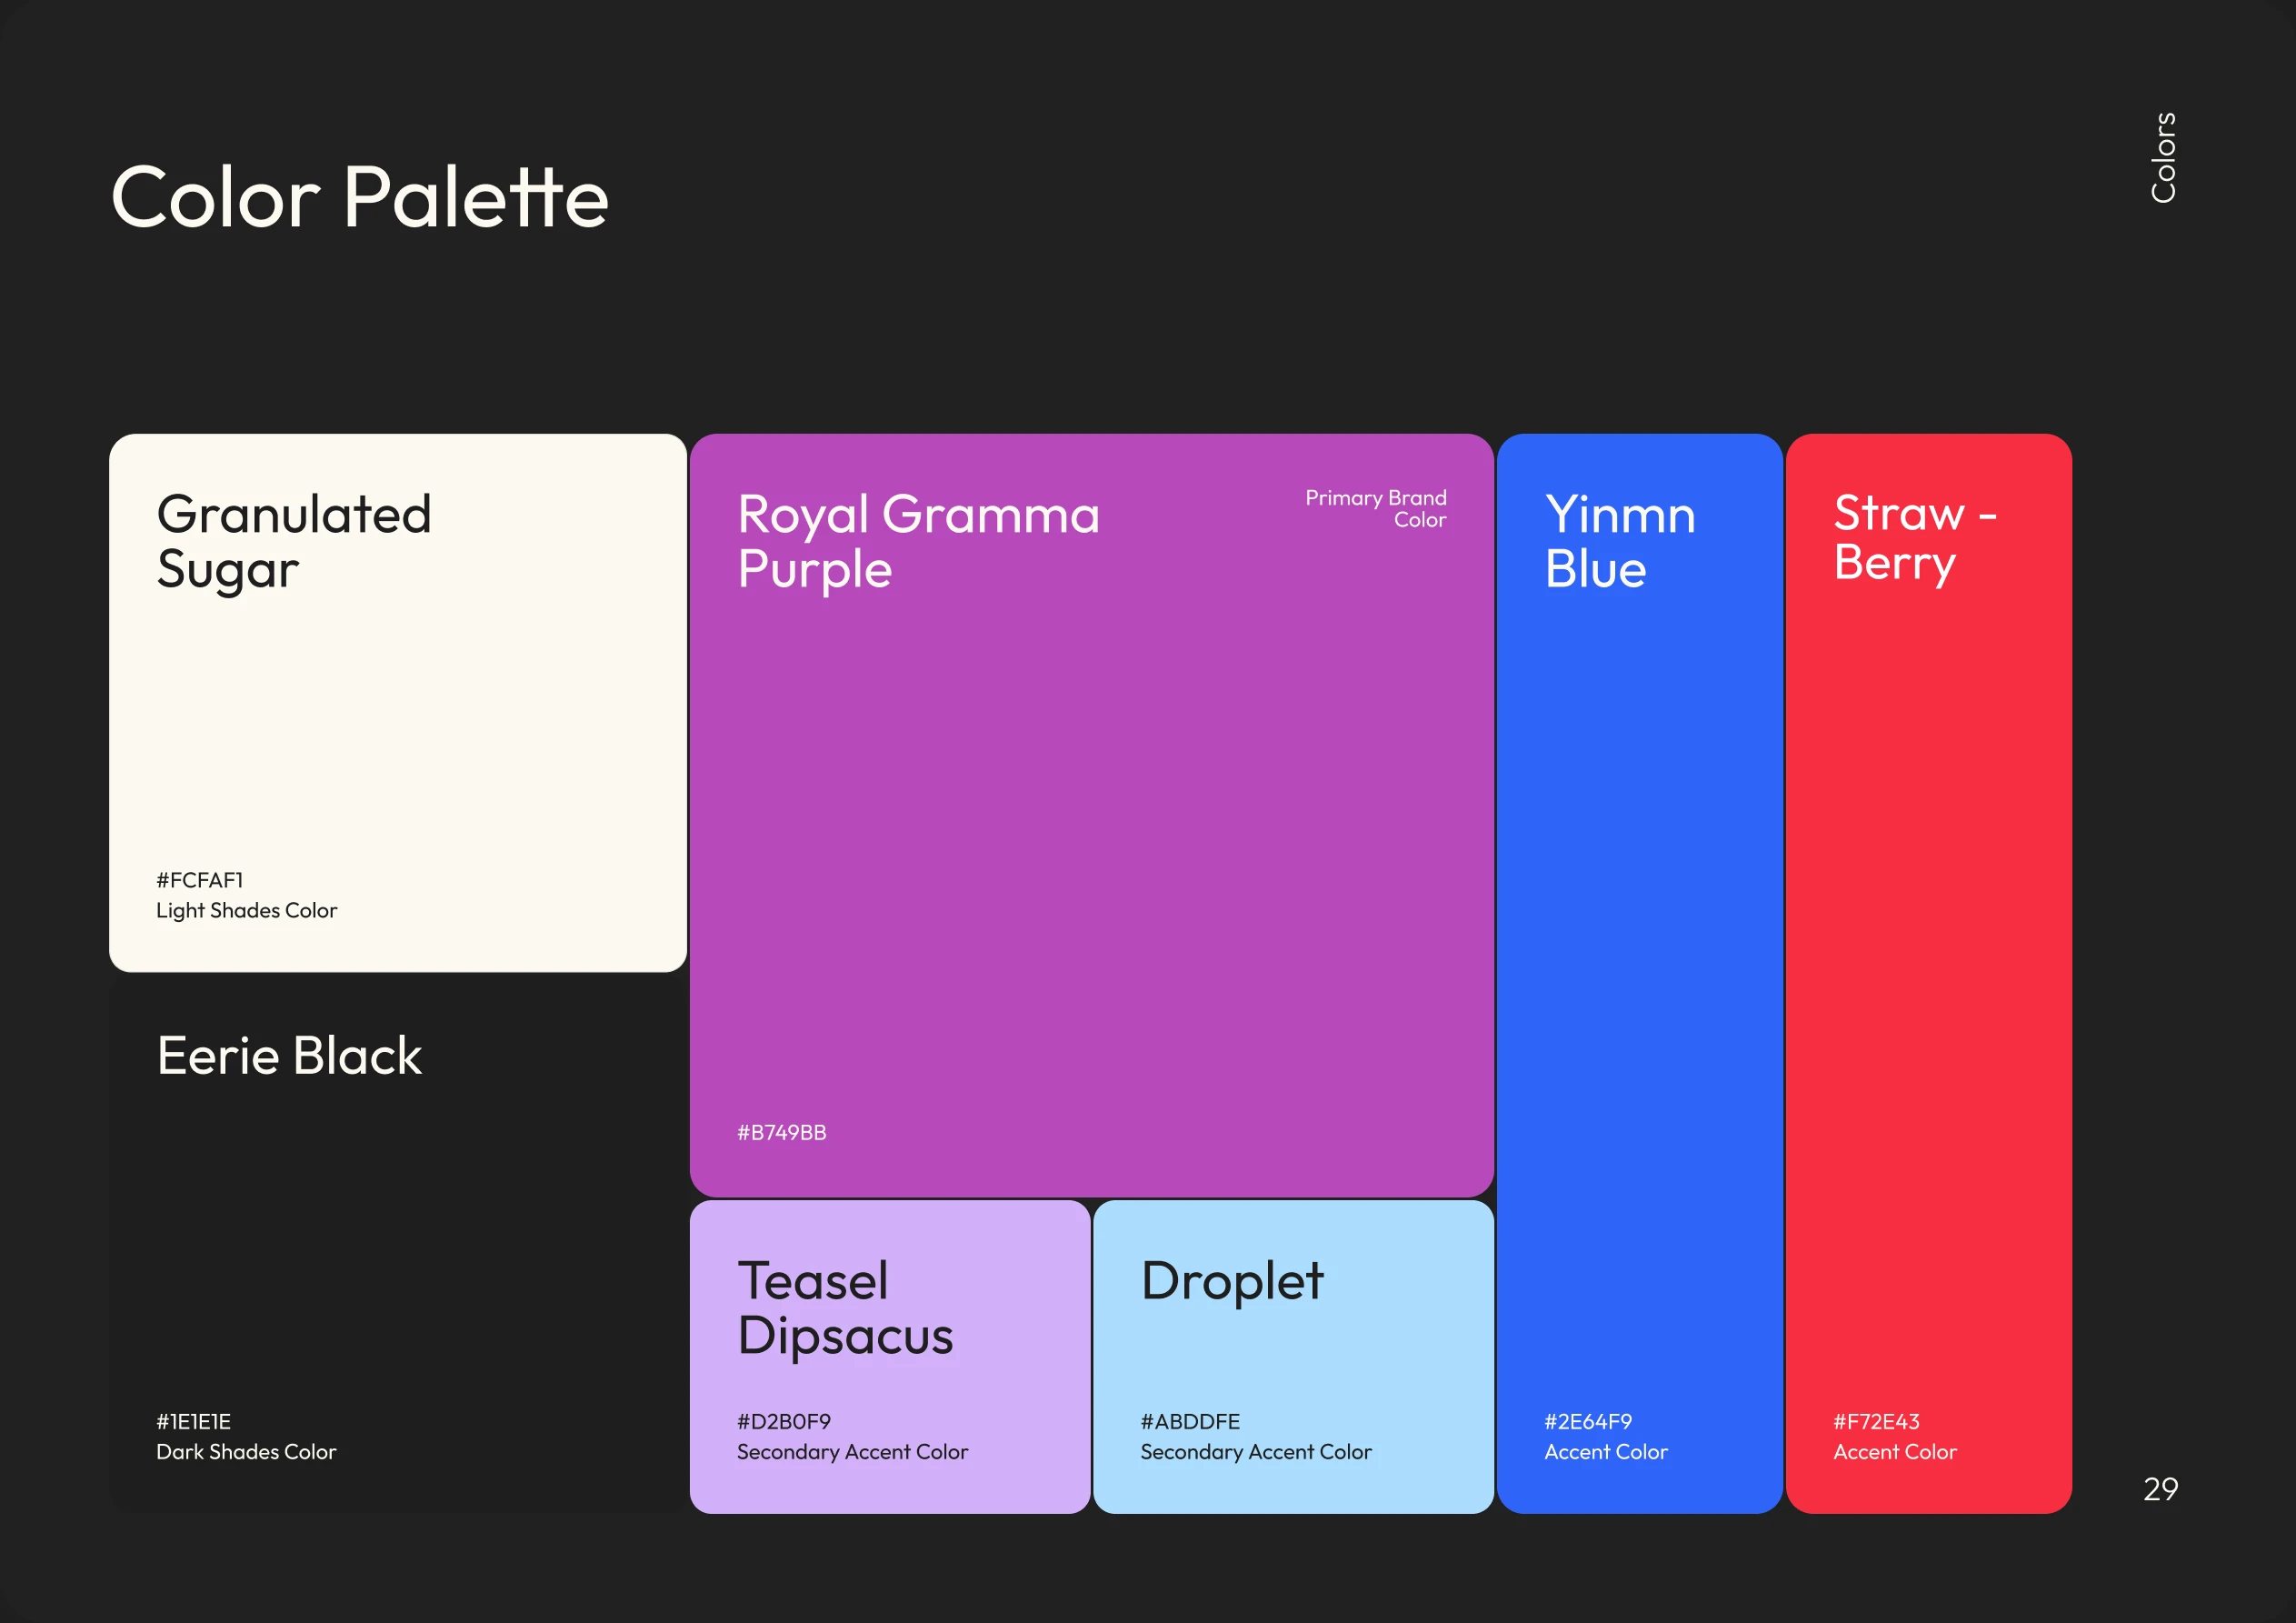Click the hex code #ABDDFE
2296x1623 pixels.
click(1188, 1422)
